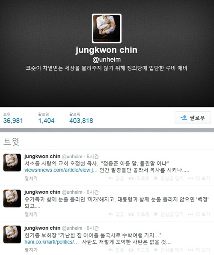Retweet the first tweet about 오정현 목사

pyautogui.click(x=139, y=178)
